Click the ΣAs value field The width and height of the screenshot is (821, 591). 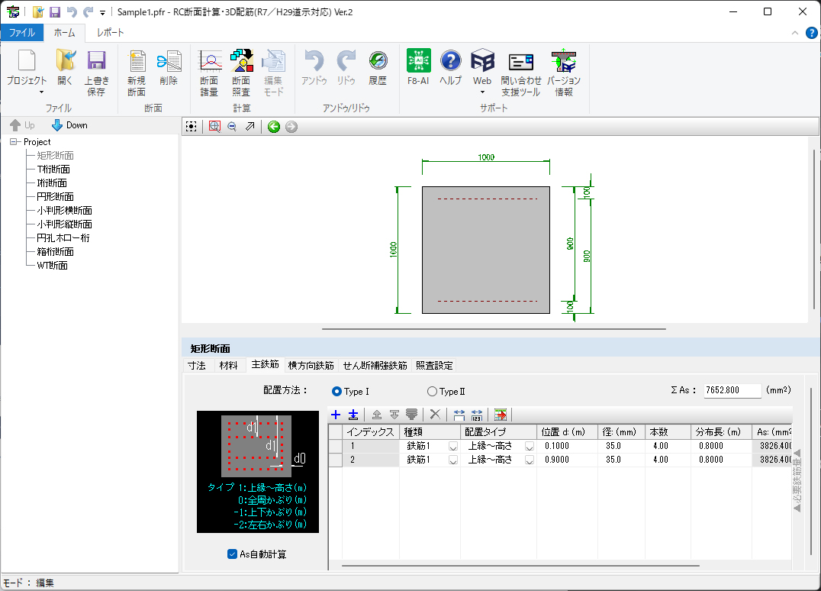[732, 391]
